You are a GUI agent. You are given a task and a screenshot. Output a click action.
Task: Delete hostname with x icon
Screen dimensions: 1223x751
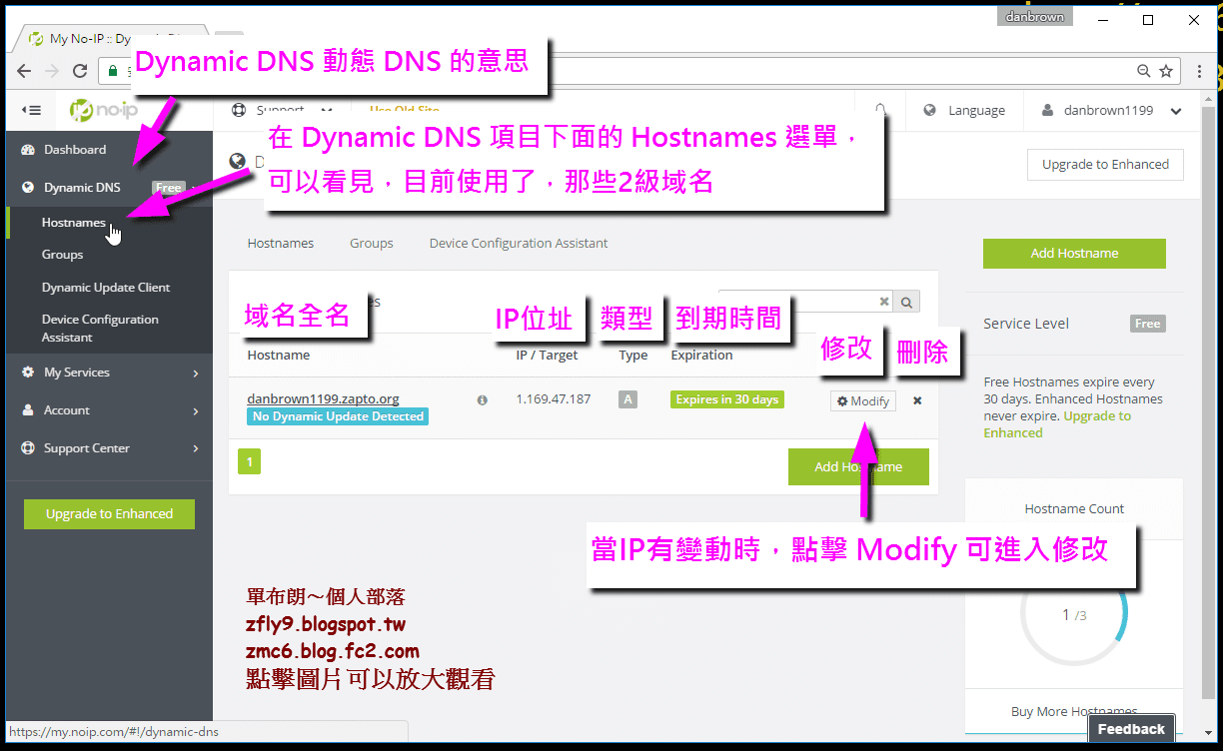[917, 400]
